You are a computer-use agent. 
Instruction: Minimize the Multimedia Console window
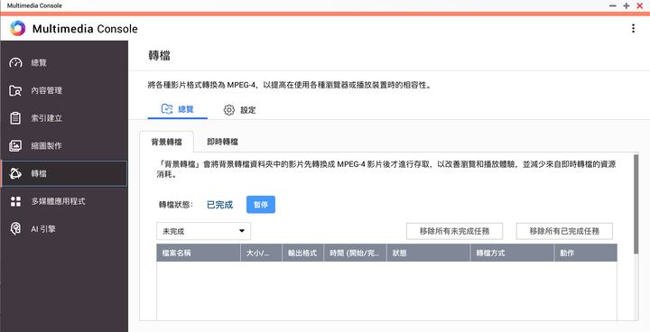(613, 5)
